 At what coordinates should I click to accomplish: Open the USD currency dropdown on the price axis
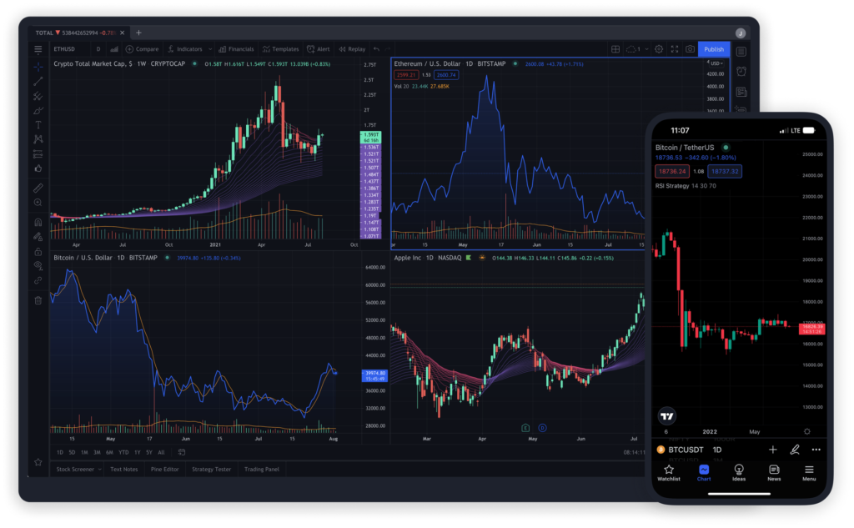716,63
